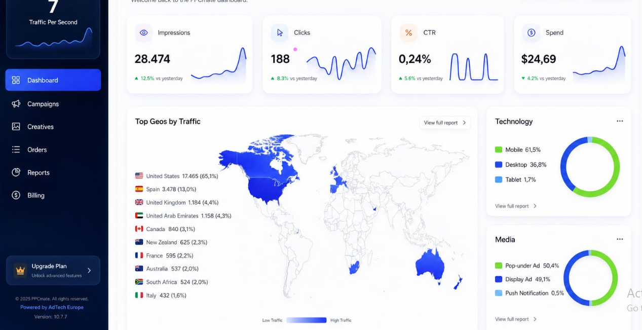Screen dimensions: 642x330
Task: Click the Version: 10.7.7 text
Action: 51,317
